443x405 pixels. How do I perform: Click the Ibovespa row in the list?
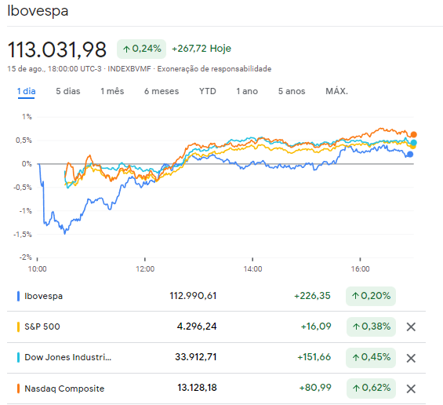click(216, 296)
